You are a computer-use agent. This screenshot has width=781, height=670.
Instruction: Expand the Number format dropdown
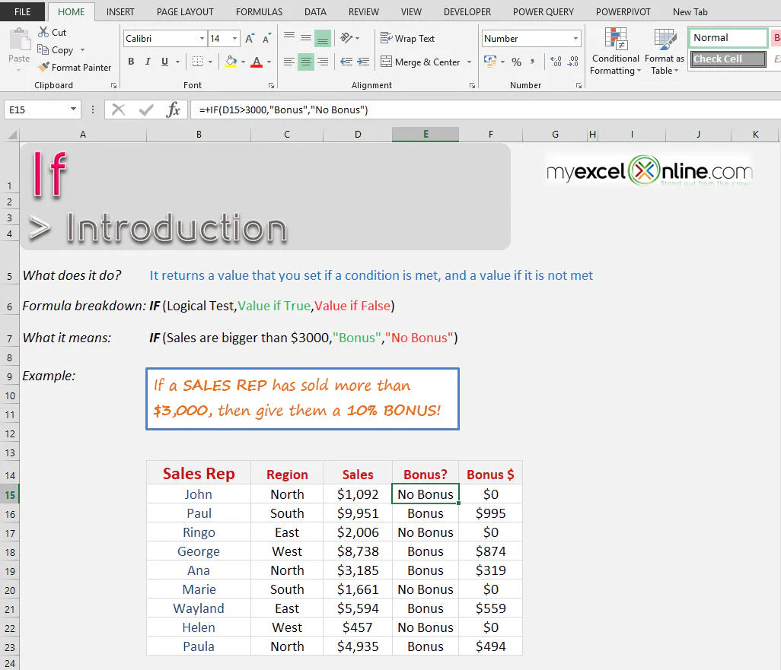click(575, 39)
